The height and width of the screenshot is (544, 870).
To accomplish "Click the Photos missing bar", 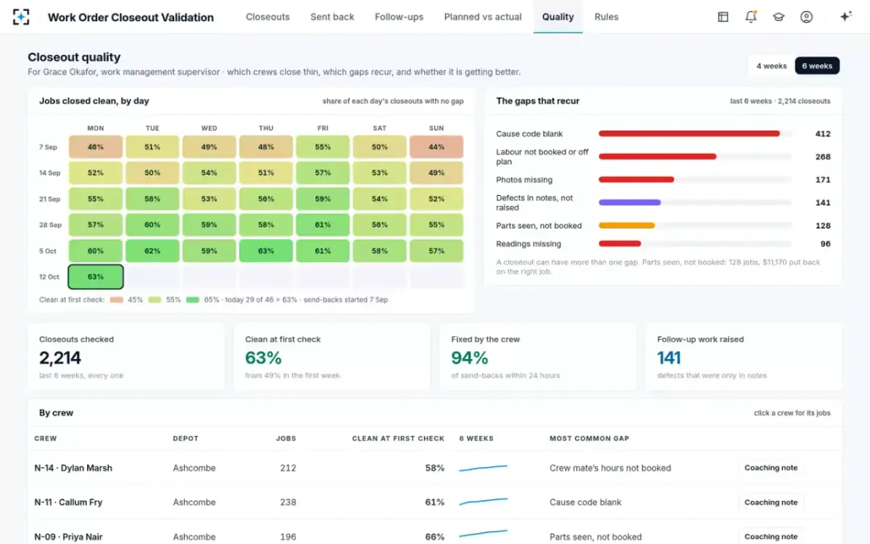I will [x=637, y=180].
